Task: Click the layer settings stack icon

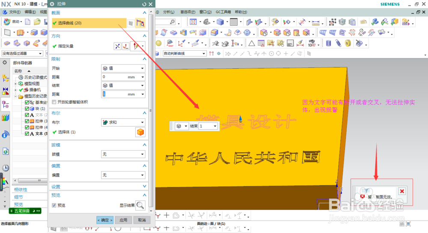Action: coord(342,22)
